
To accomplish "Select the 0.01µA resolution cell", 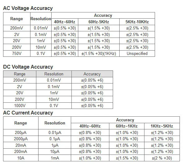I will click(55, 132).
